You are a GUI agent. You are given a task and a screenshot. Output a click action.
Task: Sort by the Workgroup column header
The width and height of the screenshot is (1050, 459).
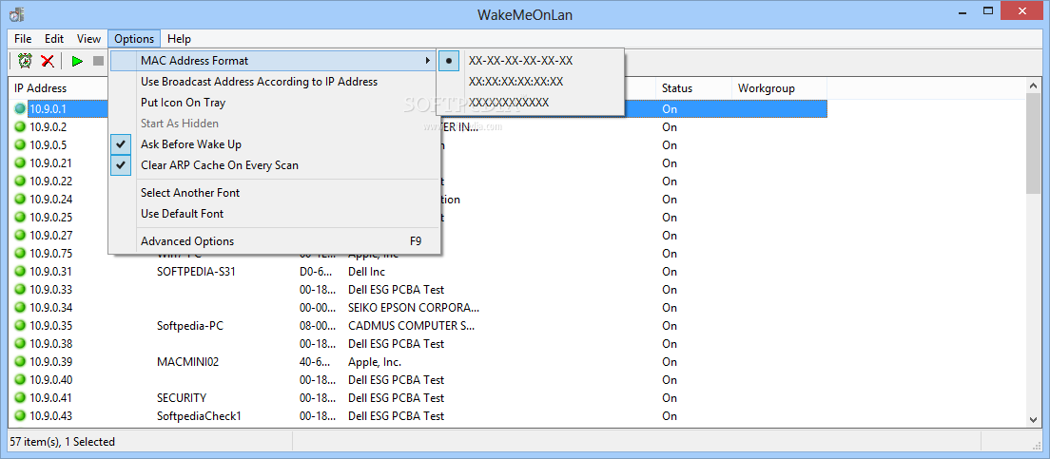pos(779,88)
